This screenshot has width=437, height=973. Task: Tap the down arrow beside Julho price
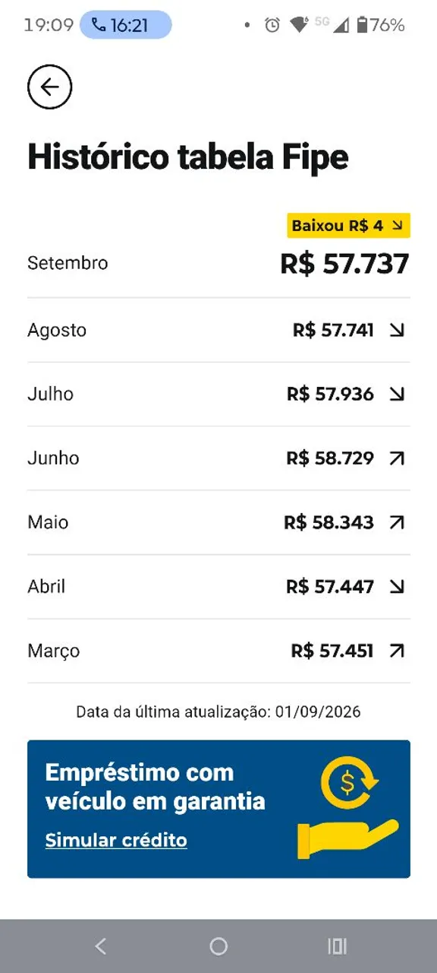[397, 394]
